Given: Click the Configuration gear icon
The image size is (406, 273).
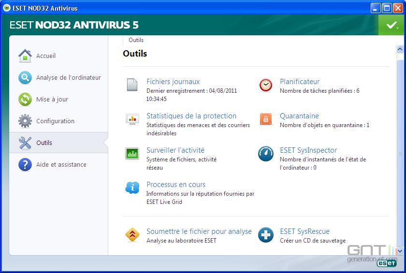Looking at the screenshot, I should coord(25,121).
